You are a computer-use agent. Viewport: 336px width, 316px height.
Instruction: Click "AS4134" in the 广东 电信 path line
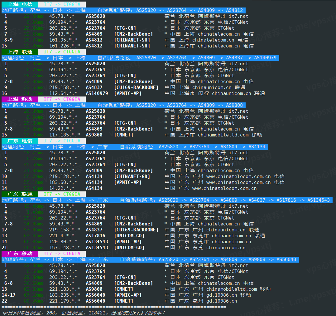coord(257,147)
